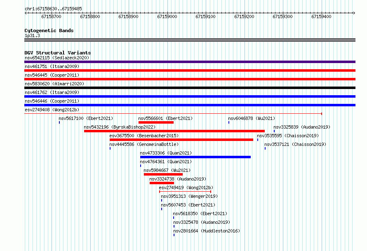Click blue marker under nsv3951313
This screenshot has width=367, height=251.
162,200
